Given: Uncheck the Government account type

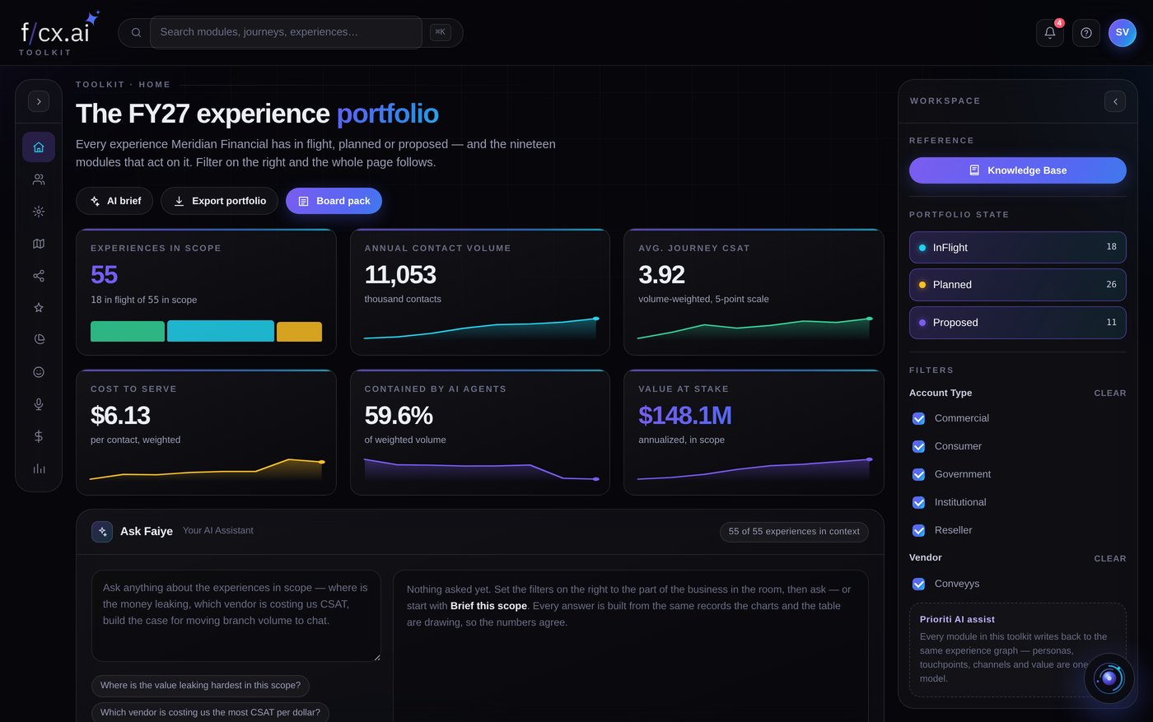Looking at the screenshot, I should click(x=919, y=474).
